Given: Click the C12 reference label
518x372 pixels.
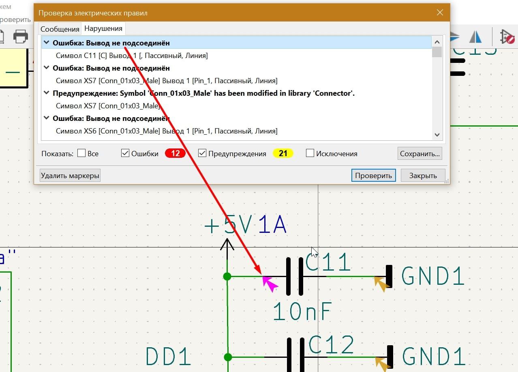Looking at the screenshot, I should click(x=332, y=345).
